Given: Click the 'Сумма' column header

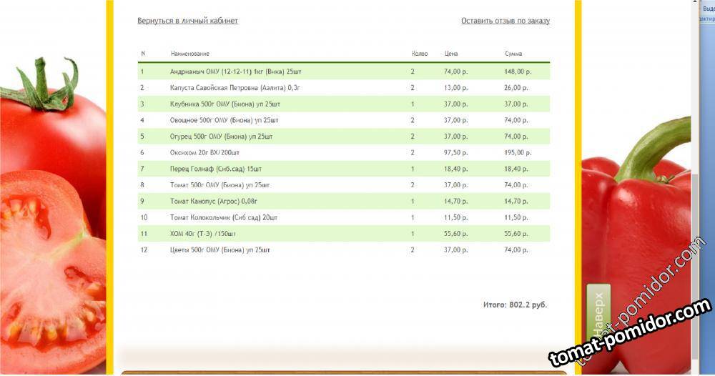Looking at the screenshot, I should coord(513,54).
